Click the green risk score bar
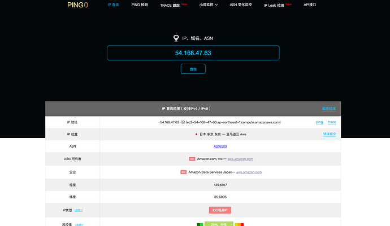The height and width of the screenshot is (226, 390). (219, 224)
